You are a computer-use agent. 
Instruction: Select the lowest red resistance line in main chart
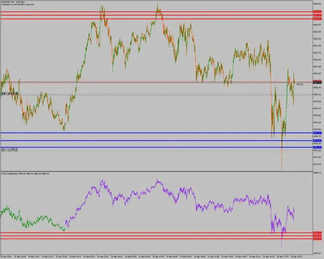pos(157,19)
